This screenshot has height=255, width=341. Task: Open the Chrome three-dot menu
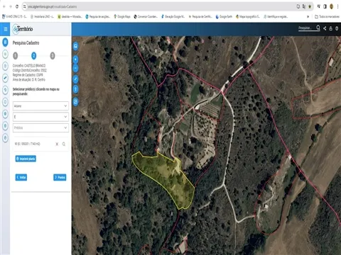tap(338, 6)
